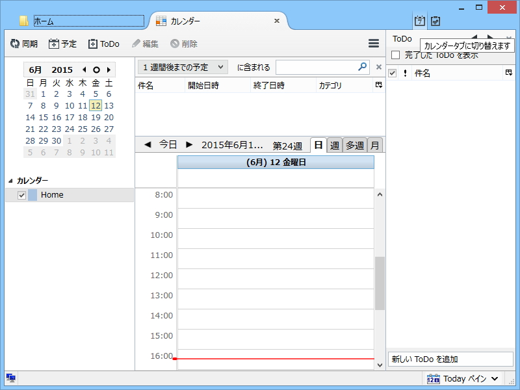Switch to 多週 multiweek view
Screen dimensions: 520x390
tap(355, 145)
